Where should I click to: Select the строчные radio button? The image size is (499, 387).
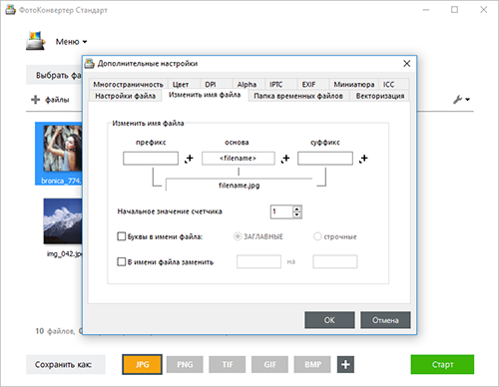click(317, 236)
